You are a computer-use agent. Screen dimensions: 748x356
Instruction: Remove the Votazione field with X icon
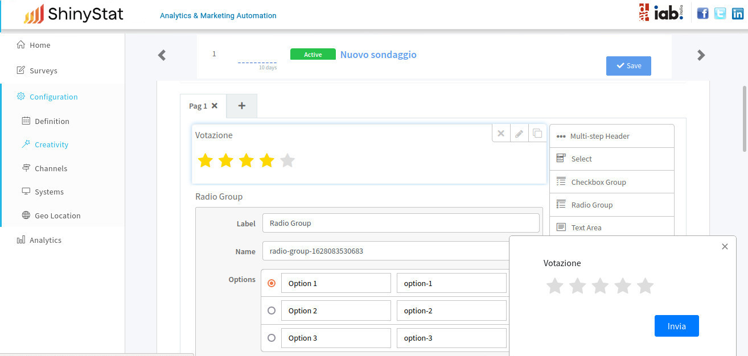click(x=501, y=134)
